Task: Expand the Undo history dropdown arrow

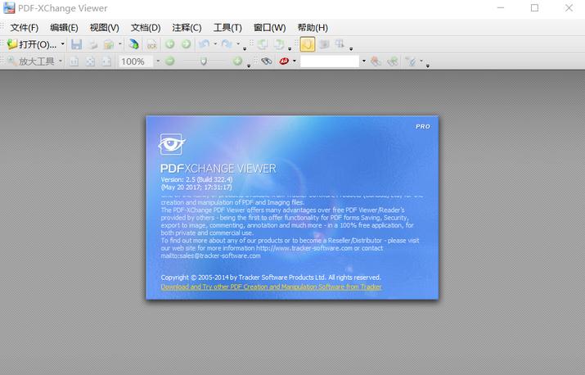Action: coord(215,43)
